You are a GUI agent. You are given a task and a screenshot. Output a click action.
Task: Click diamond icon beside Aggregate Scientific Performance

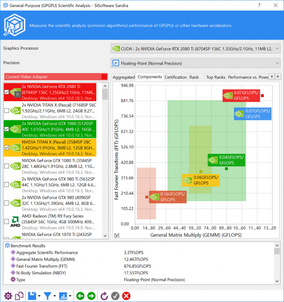click(x=13, y=252)
